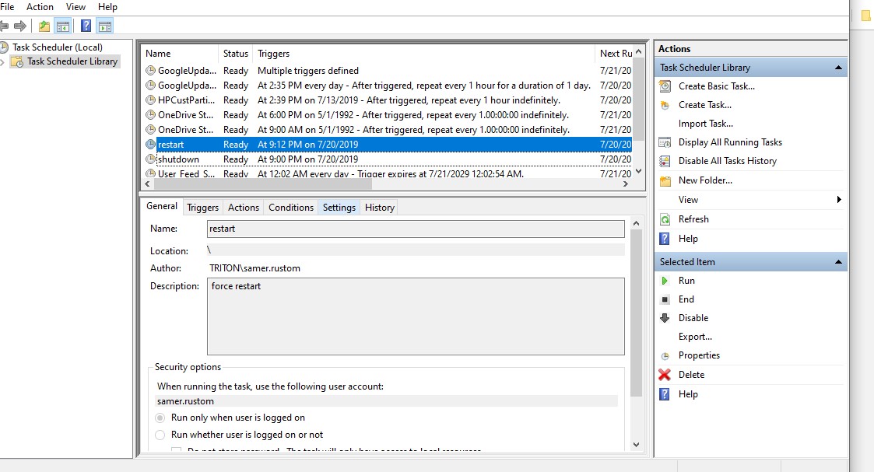Image resolution: width=874 pixels, height=472 pixels.
Task: Switch to the History tab
Action: tap(380, 208)
